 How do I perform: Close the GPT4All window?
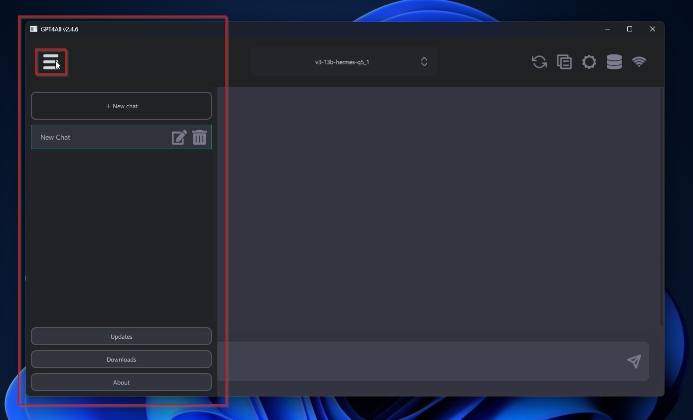652,29
